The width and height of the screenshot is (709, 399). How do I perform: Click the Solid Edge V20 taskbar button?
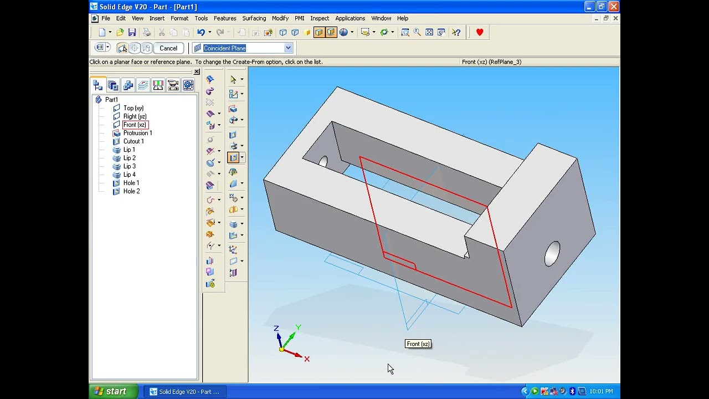[x=184, y=391]
